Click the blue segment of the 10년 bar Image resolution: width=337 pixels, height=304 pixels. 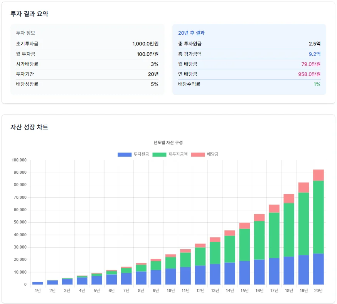pos(170,276)
